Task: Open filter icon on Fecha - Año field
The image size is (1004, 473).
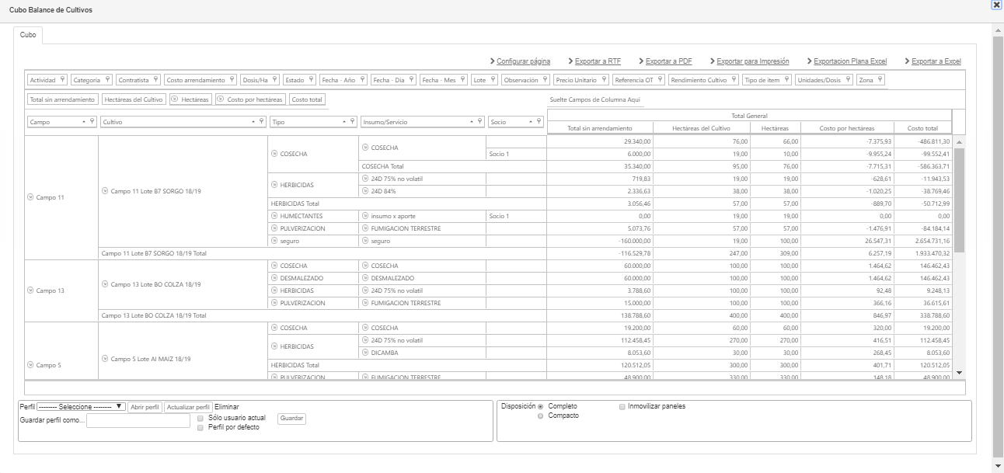Action: click(x=362, y=80)
